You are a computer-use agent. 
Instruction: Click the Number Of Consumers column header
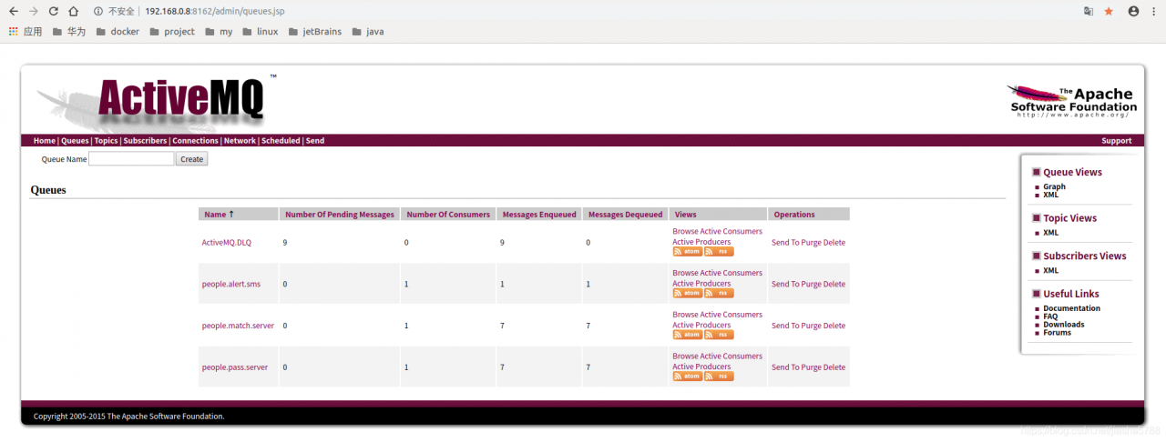tap(448, 215)
